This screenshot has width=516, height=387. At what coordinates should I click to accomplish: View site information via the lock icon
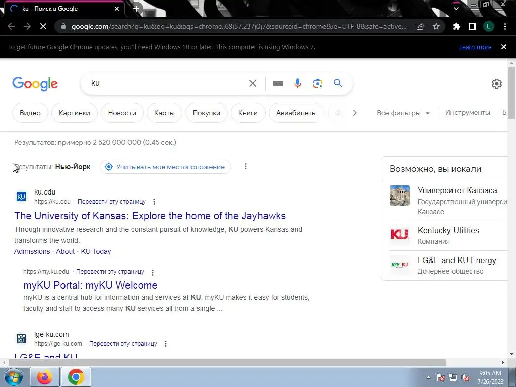click(x=63, y=26)
